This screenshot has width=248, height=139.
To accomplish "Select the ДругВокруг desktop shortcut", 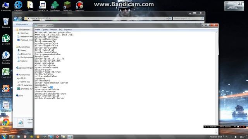I will (x=55, y=6).
